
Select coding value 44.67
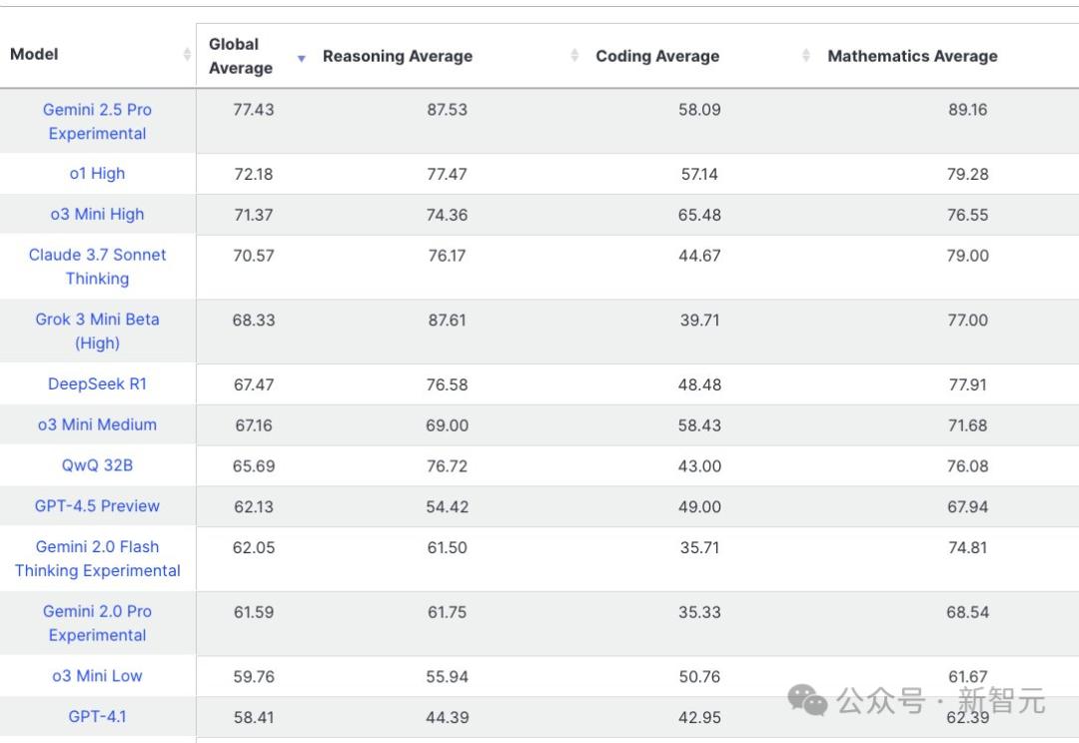(x=699, y=256)
